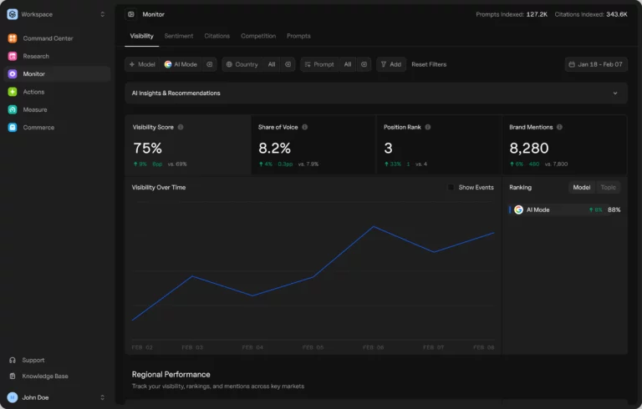Click the Commerce sidebar icon
The height and width of the screenshot is (409, 642).
pos(13,128)
